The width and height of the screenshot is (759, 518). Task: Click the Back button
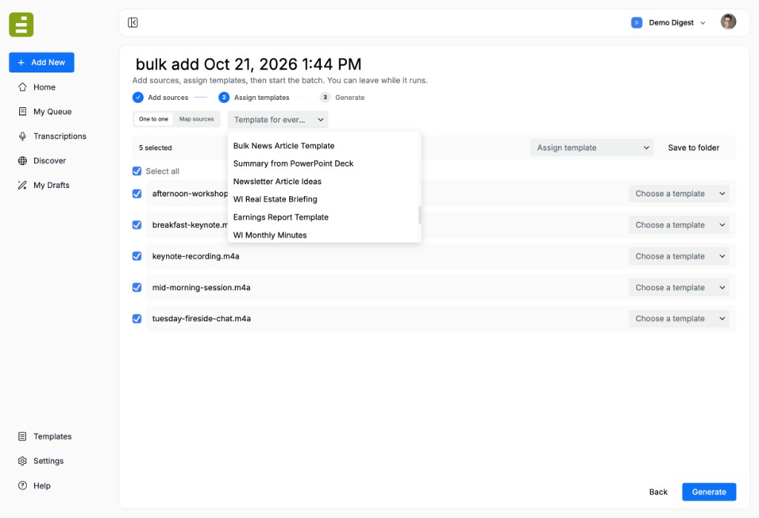tap(658, 492)
